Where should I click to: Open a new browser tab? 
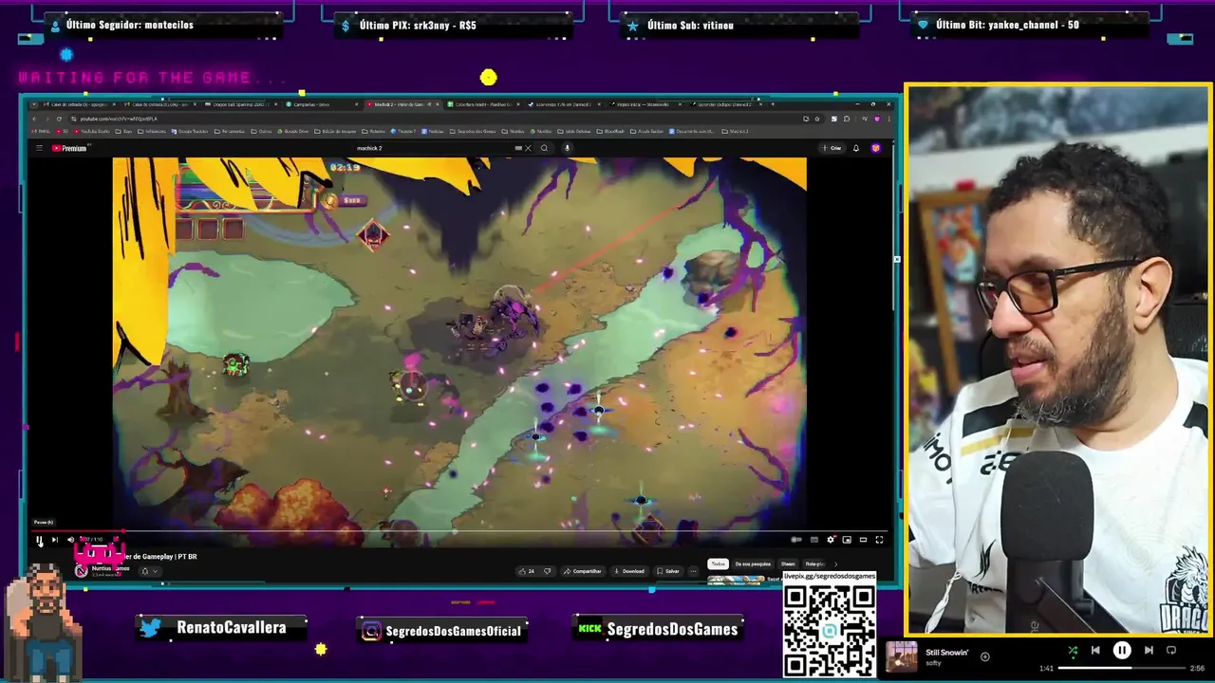773,104
